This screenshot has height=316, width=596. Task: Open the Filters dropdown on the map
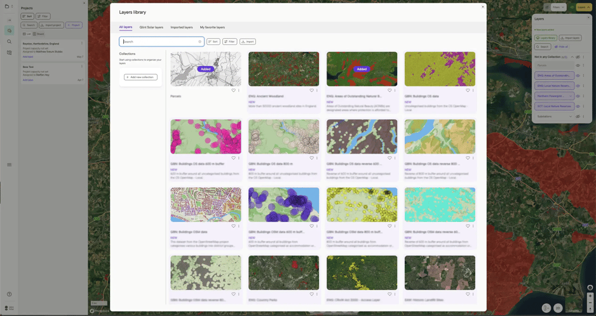pos(559,7)
